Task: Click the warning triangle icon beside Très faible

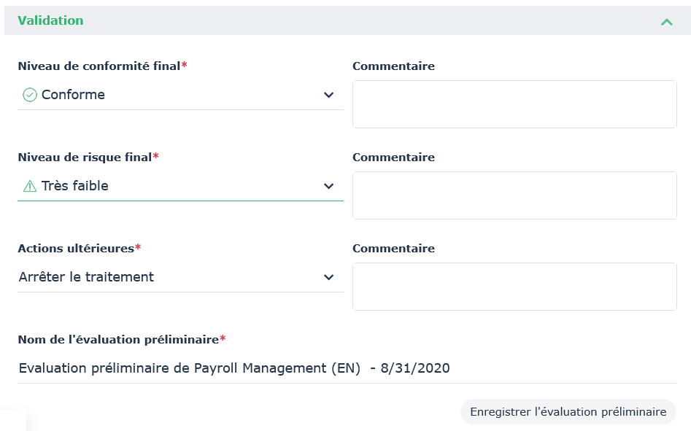Action: click(30, 186)
